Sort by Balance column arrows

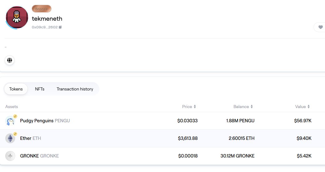252,107
